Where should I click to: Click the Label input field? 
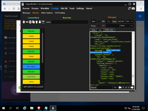(x=70, y=22)
